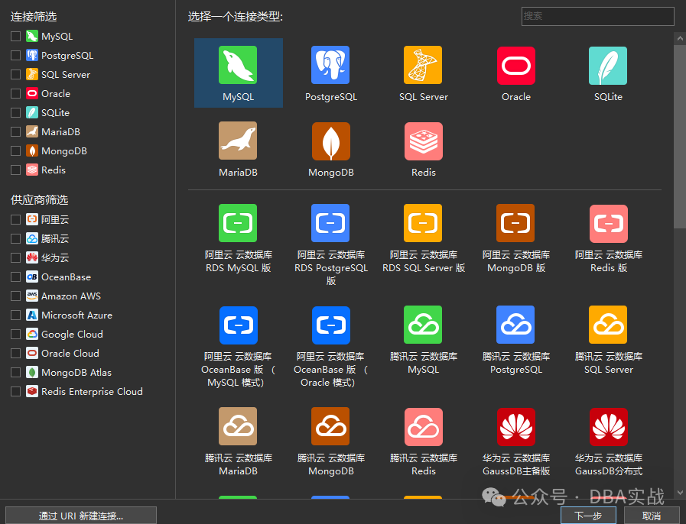Screen dimensions: 686x524
Task: Pick 阿里云 OceanBase 版 MySQL 模式 tile
Action: tap(239, 347)
